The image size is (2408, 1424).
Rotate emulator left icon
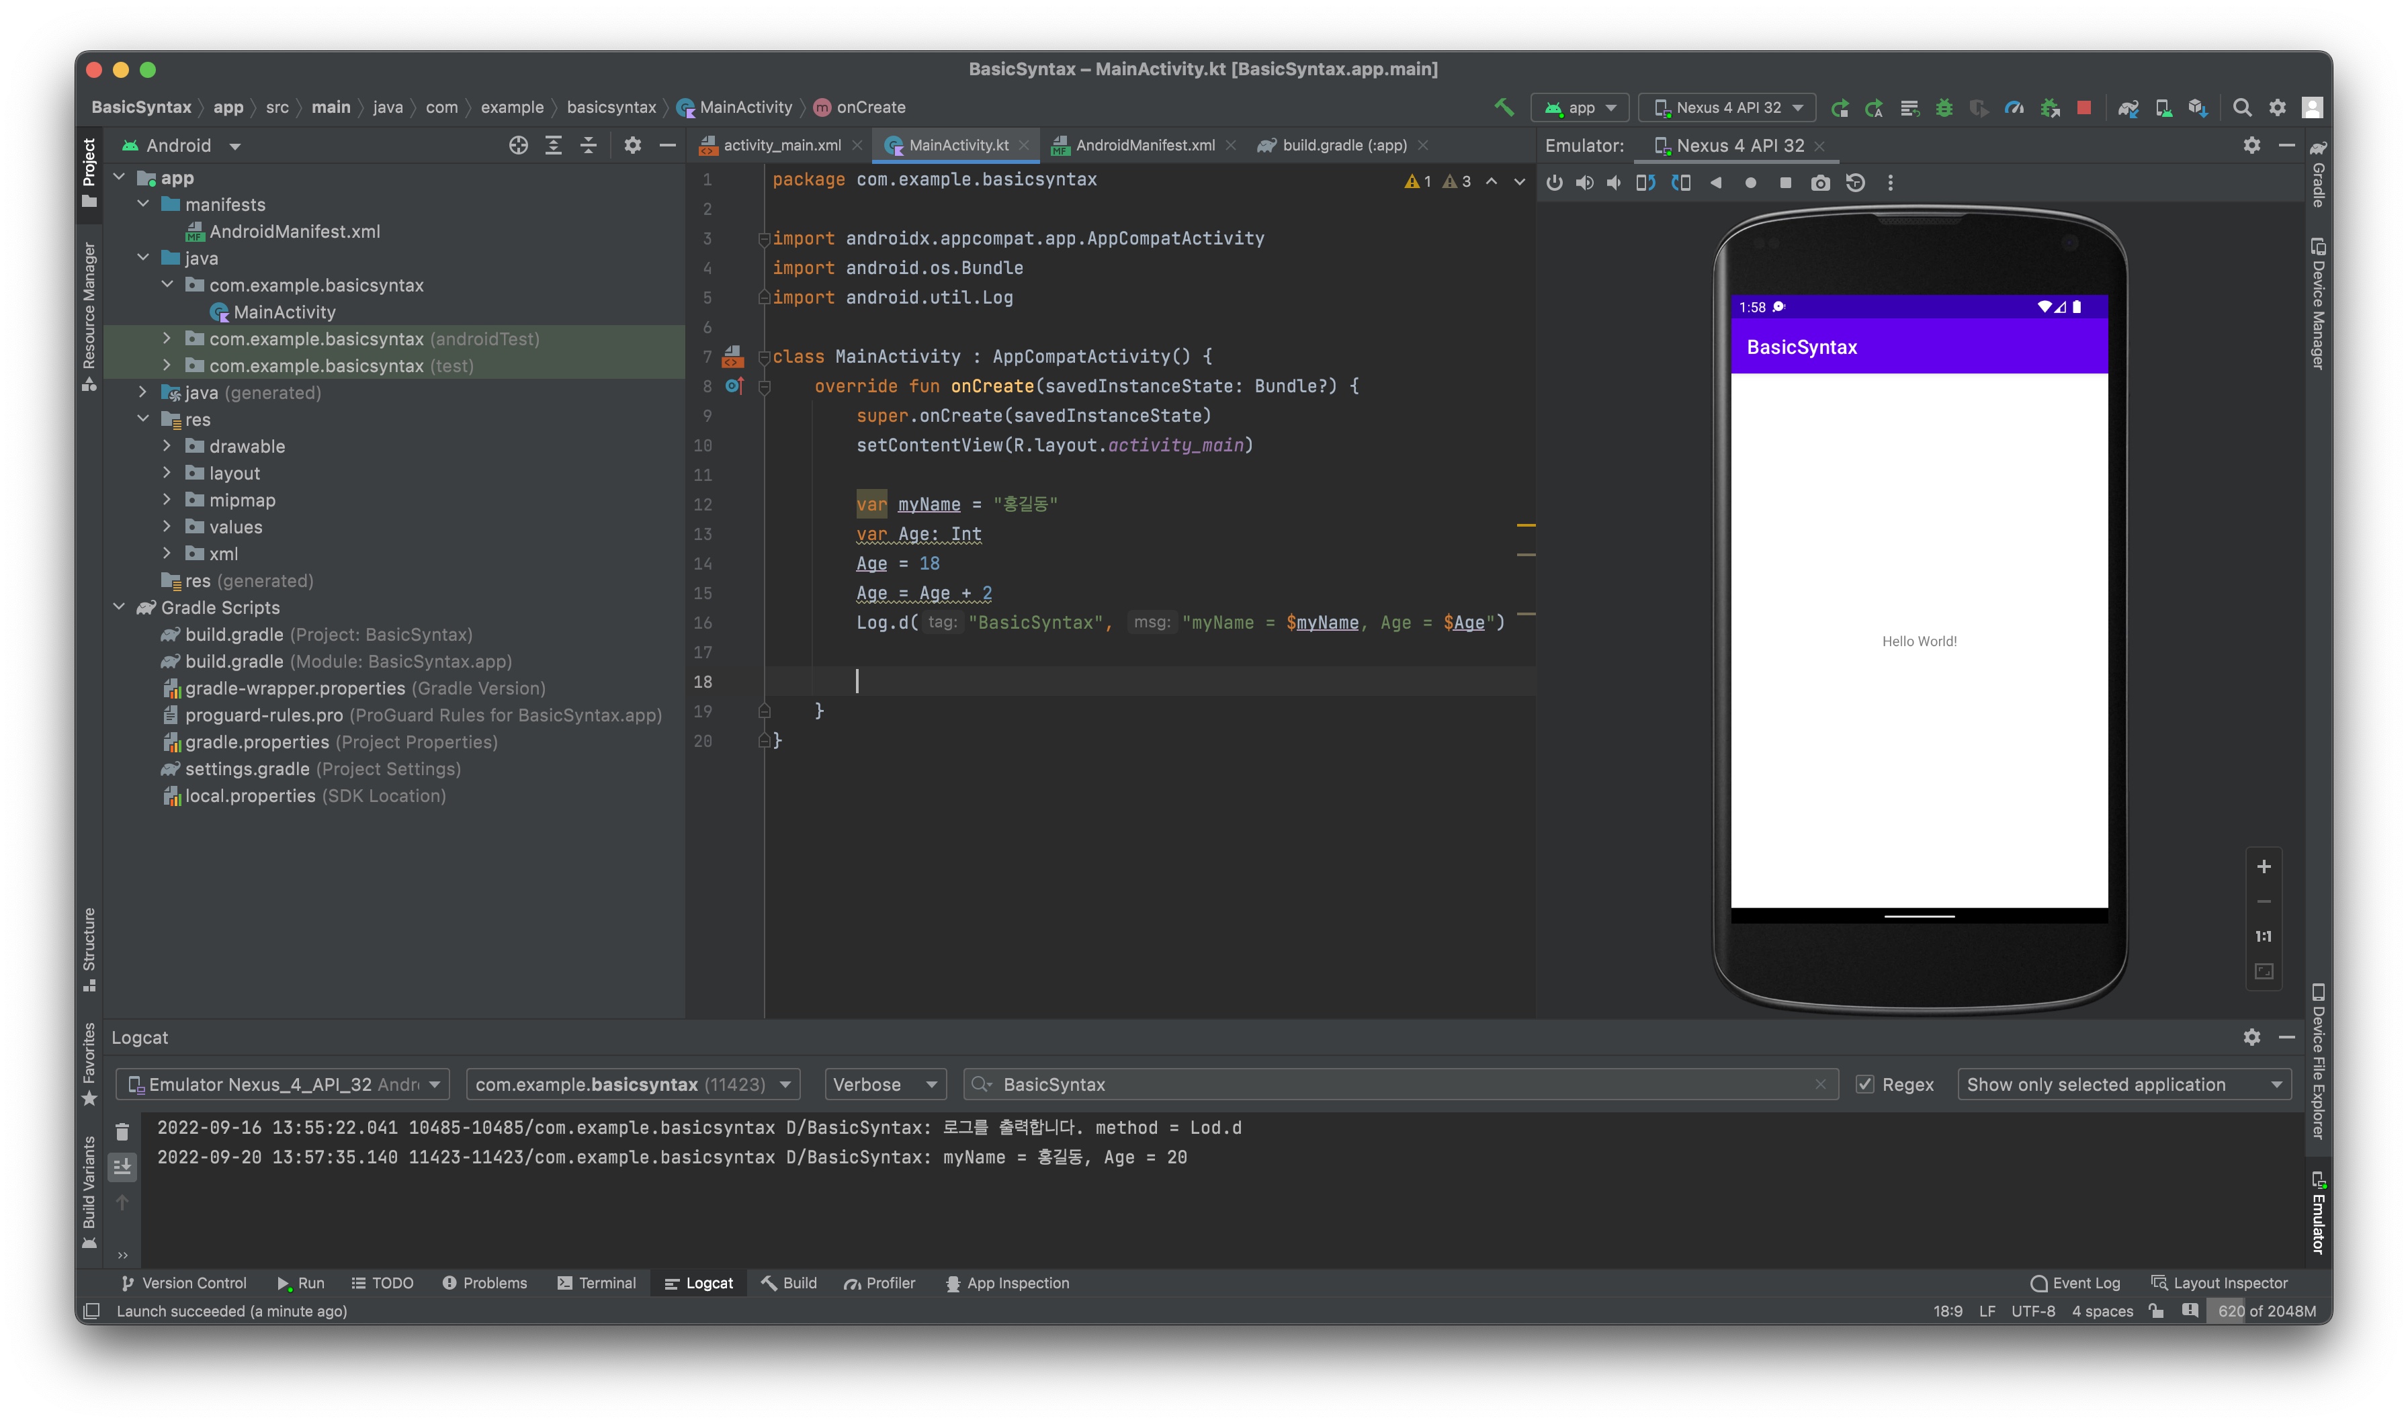coord(1646,182)
